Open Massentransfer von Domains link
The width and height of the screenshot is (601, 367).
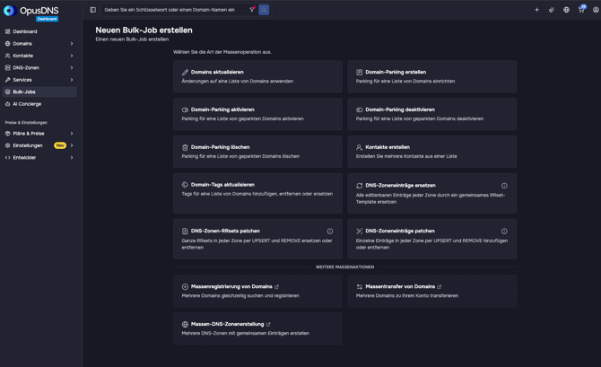(432, 291)
